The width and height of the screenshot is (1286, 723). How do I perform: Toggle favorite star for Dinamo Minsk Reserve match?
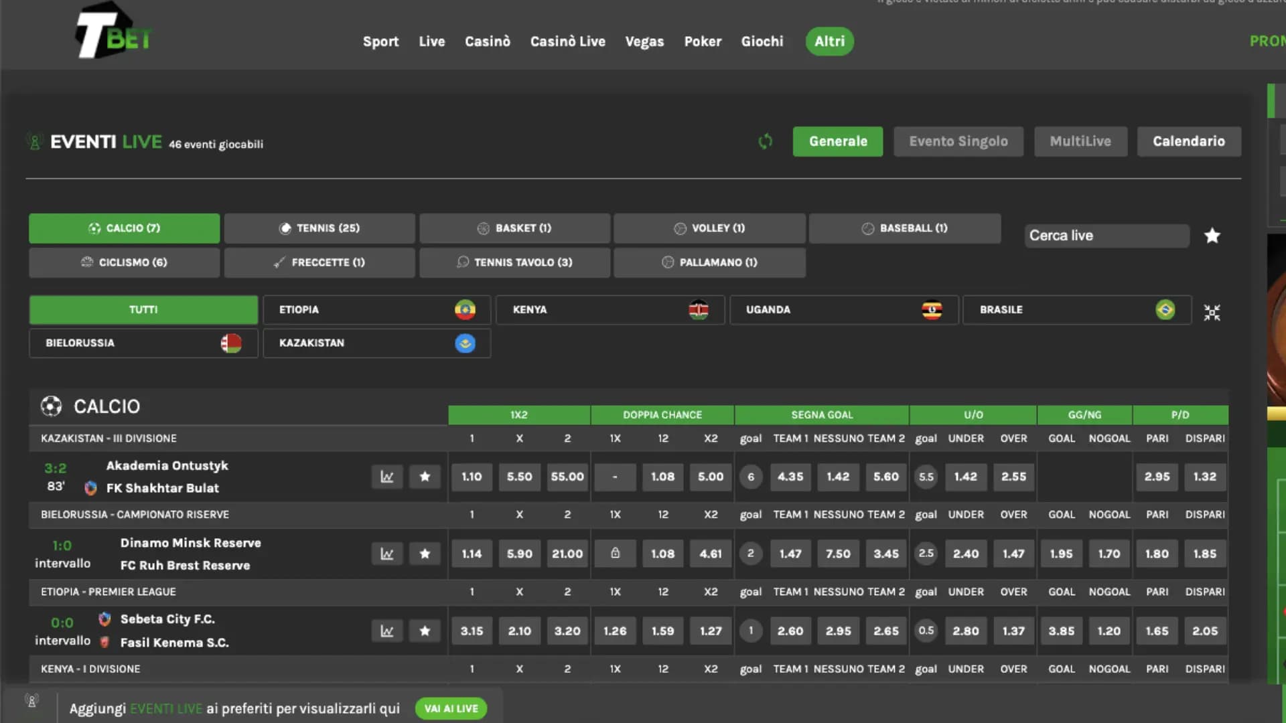click(x=425, y=554)
